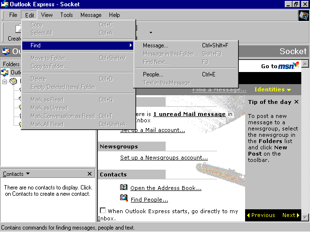Open the Help menu
This screenshot has height=232, width=310.
pyautogui.click(x=114, y=15)
